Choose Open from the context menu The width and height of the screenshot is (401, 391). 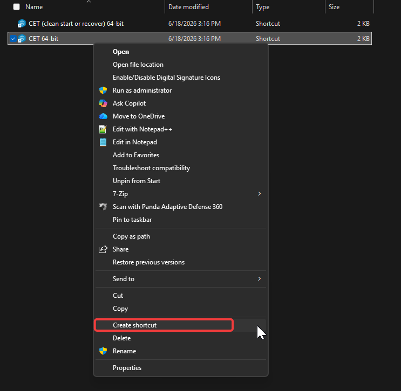pyautogui.click(x=121, y=52)
